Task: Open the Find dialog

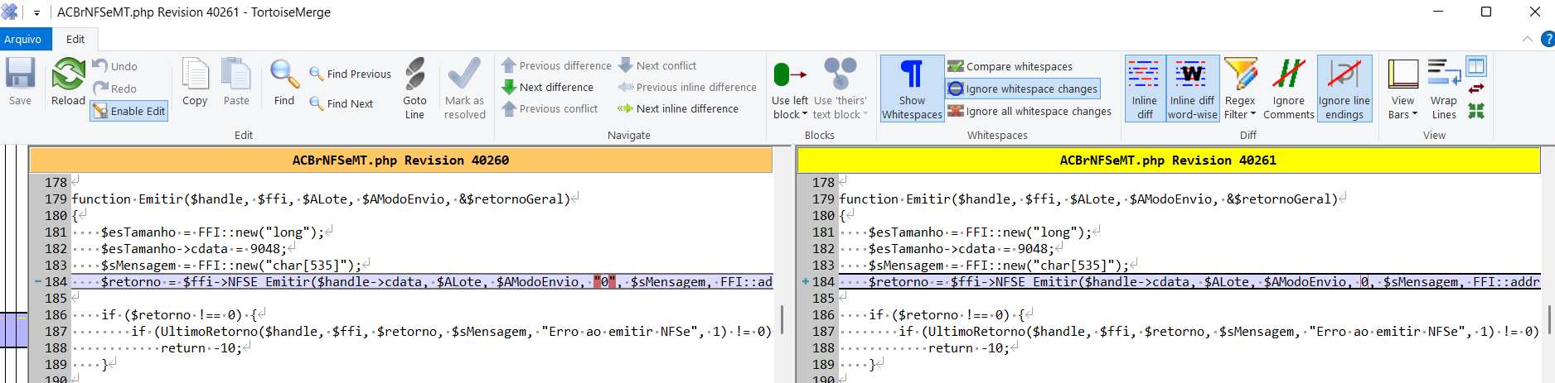Action: (284, 83)
